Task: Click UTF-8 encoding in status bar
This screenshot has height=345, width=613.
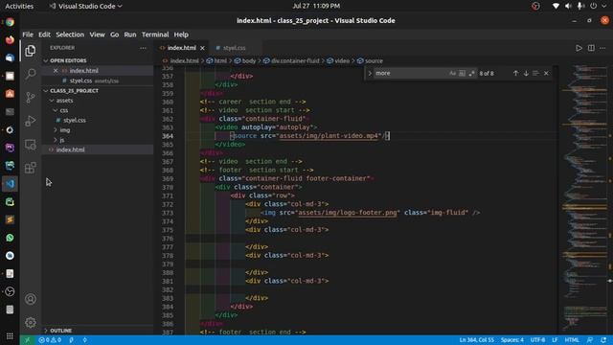Action: pos(537,340)
